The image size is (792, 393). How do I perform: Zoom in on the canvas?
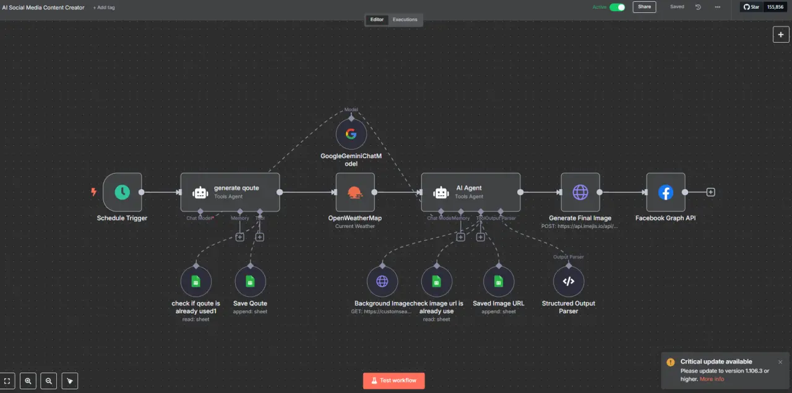pyautogui.click(x=28, y=381)
